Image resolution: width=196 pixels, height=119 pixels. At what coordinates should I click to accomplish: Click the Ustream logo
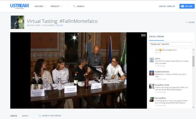(x=19, y=6)
